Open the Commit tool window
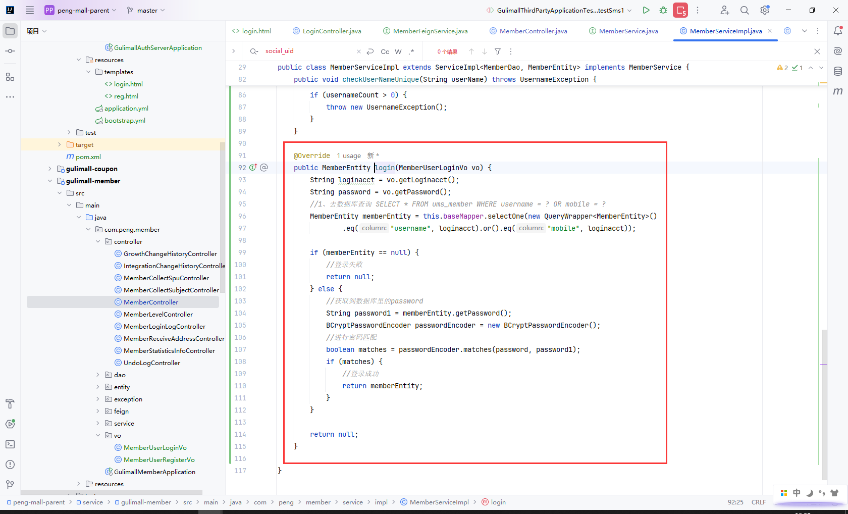The image size is (848, 514). pos(10,51)
